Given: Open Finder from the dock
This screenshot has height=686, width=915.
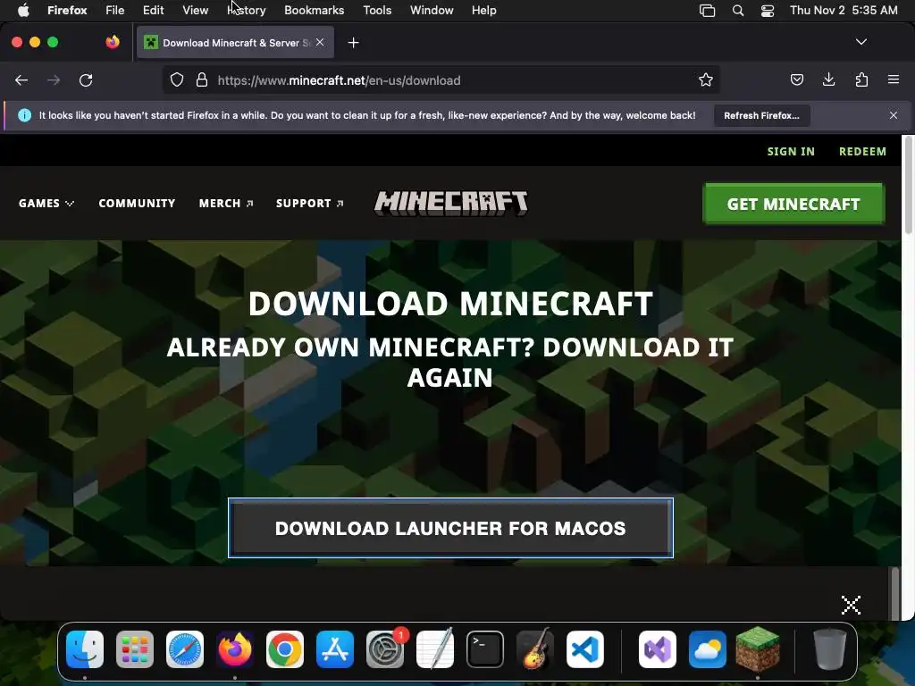Looking at the screenshot, I should coord(85,649).
